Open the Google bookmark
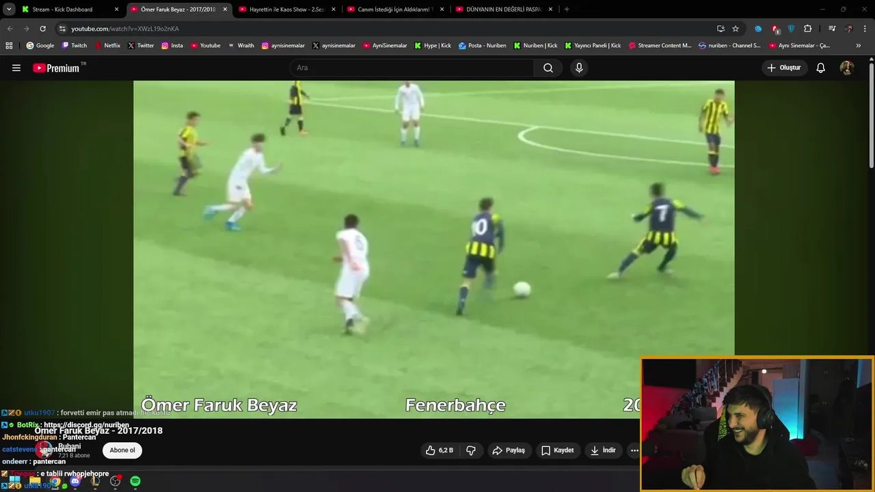 pos(40,46)
